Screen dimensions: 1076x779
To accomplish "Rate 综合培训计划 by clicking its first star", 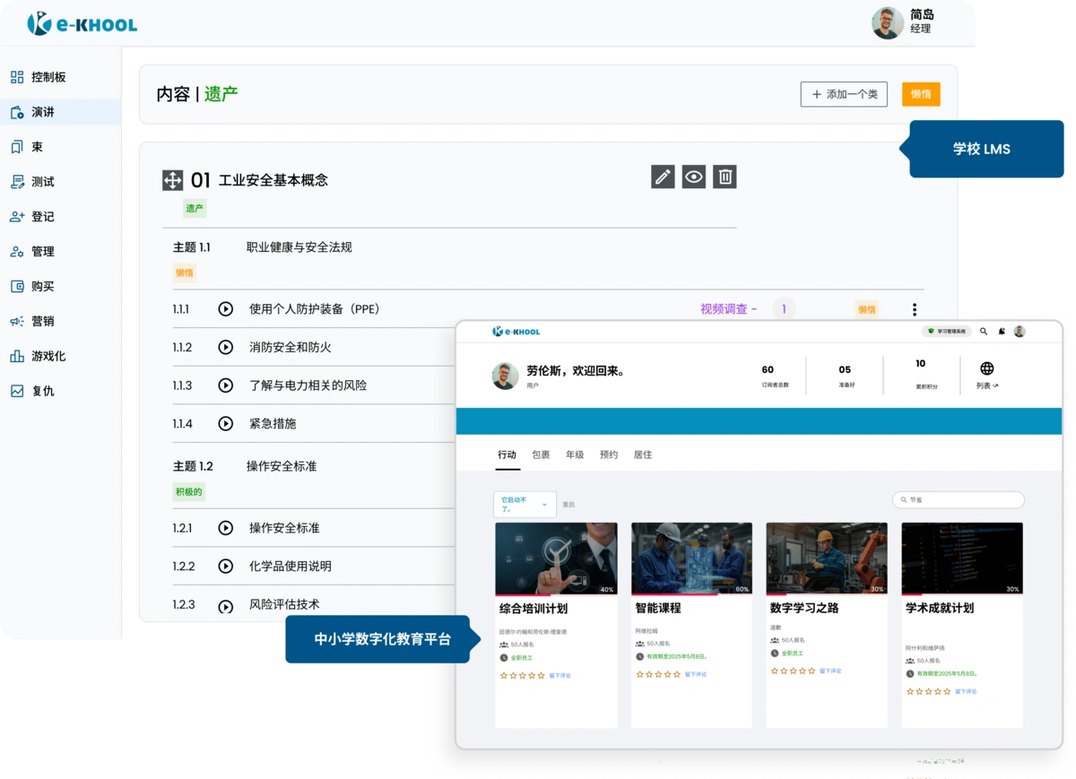I will coord(504,674).
